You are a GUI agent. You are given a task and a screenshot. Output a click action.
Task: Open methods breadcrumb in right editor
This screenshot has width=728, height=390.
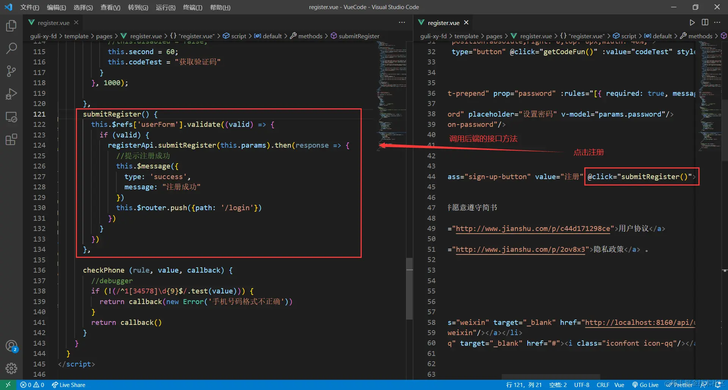tap(696, 36)
